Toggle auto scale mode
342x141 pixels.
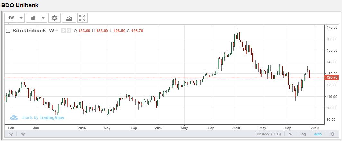tap(318, 134)
